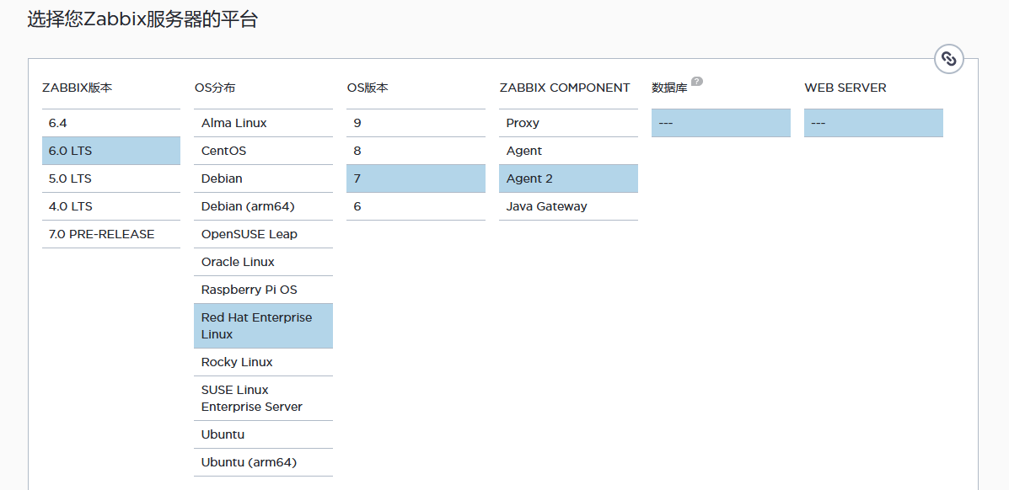Select OS version 6
The width and height of the screenshot is (1009, 490).
click(x=416, y=206)
